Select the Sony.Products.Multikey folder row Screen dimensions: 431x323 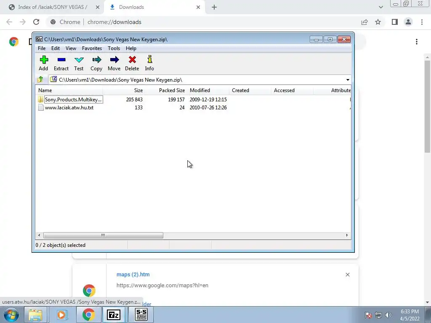[x=193, y=99]
